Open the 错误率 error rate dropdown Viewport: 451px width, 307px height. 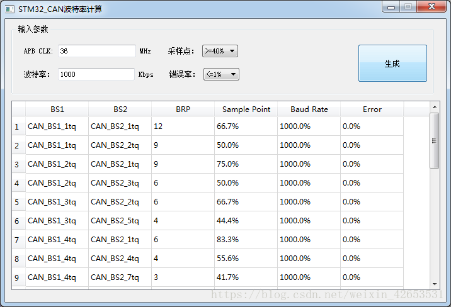coord(221,74)
